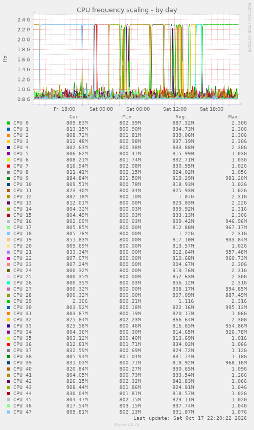
Task: Click CPU 19 current value '851.83M'
Action: click(77, 240)
